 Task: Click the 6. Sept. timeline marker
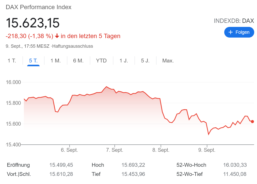pos(70,150)
